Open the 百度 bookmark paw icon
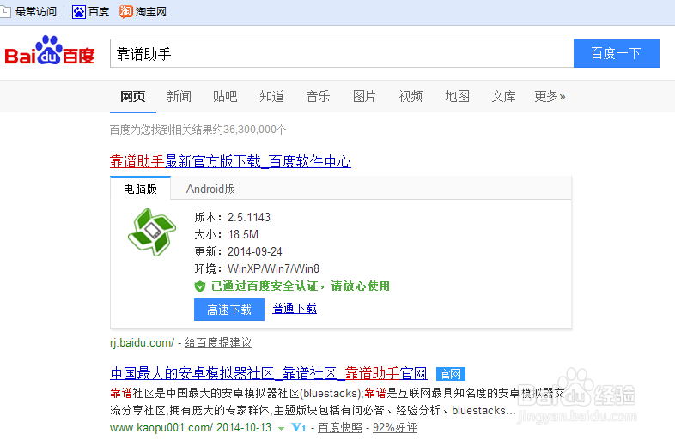675x440 pixels. (79, 12)
